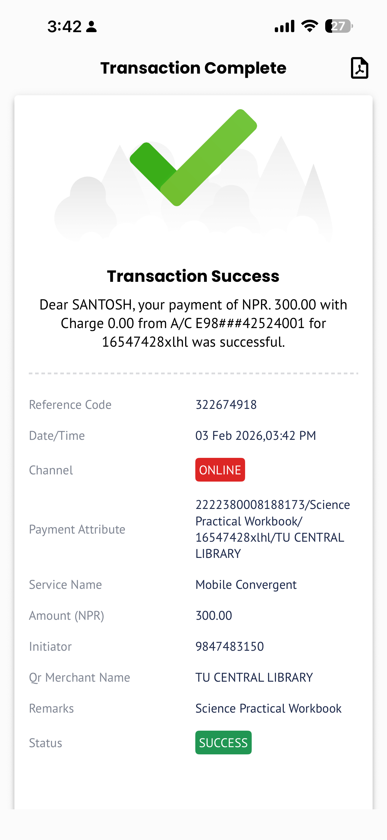Tap the Science Practical Workbook remarks value

click(268, 708)
